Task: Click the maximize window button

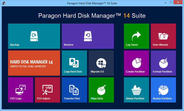Action: pyautogui.click(x=171, y=2)
